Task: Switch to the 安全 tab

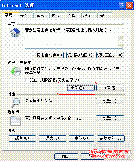Action: (26, 15)
